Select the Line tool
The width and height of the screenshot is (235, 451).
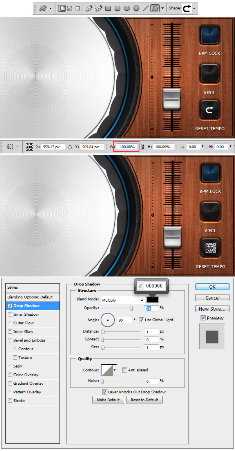146,8
